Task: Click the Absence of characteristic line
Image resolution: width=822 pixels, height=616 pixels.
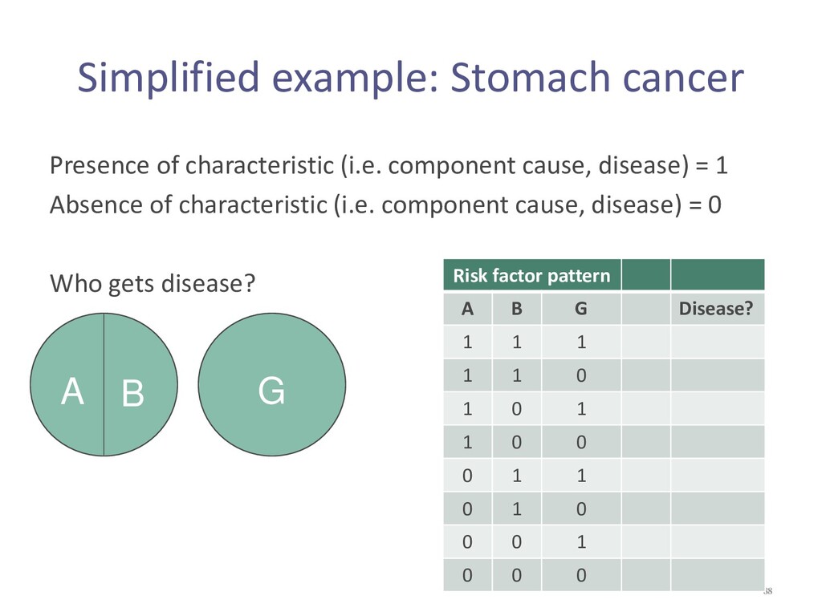Action: point(385,205)
